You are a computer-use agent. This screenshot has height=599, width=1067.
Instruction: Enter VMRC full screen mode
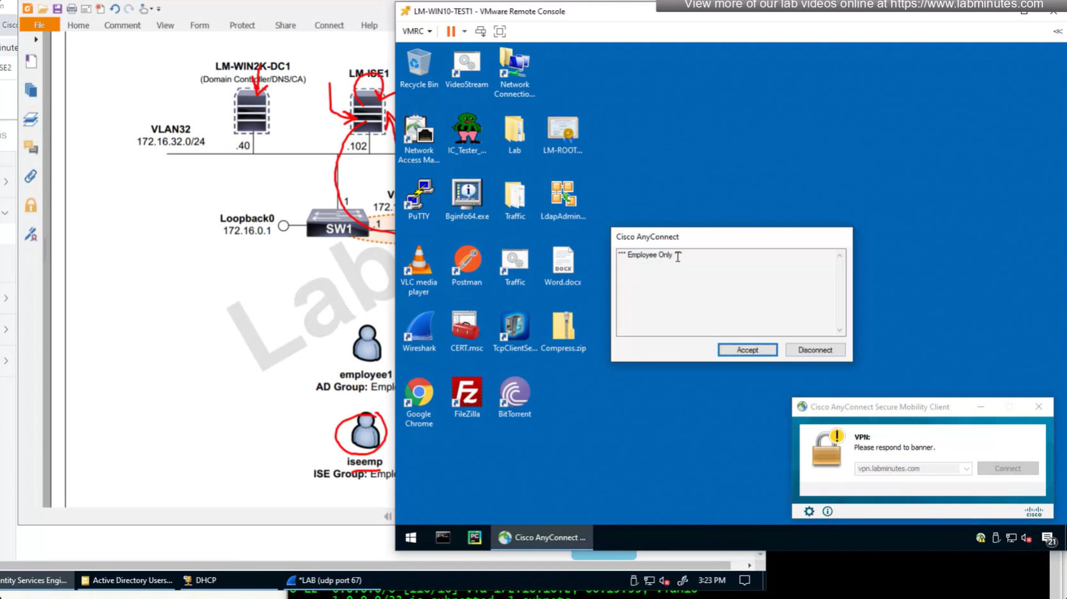click(500, 31)
